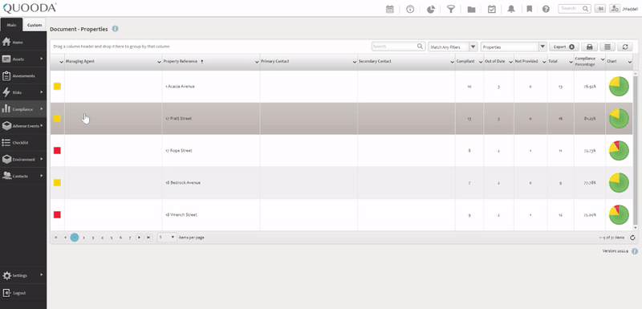
Task: Go to the previous page arrow
Action: tap(65, 238)
